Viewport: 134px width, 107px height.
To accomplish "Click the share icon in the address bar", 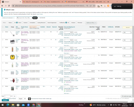I will 91,6.
